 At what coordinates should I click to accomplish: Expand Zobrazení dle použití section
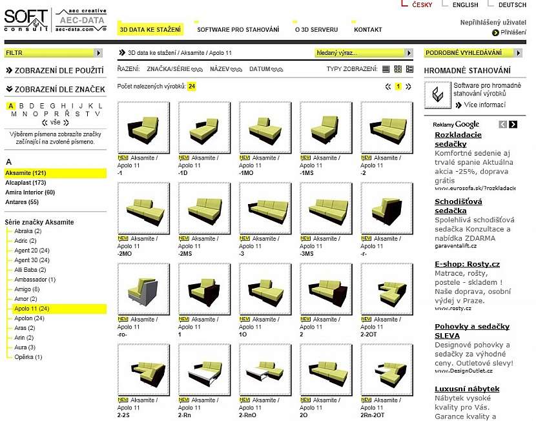tap(9, 70)
